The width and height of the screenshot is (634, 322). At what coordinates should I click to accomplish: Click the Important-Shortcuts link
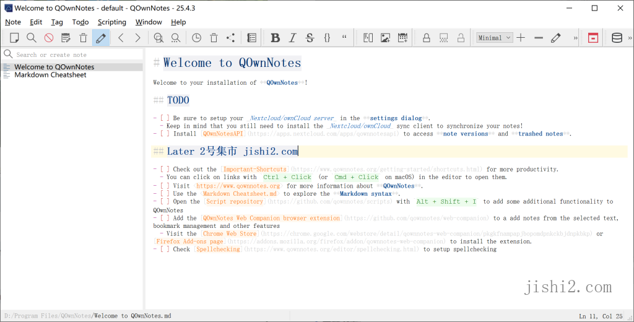(255, 169)
